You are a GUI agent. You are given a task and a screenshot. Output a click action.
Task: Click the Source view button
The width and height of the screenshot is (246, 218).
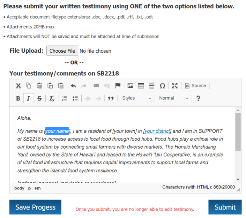[195, 86]
